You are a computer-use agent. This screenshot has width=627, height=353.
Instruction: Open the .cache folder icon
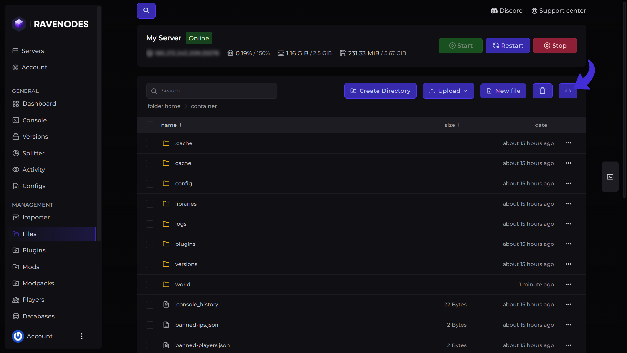coord(166,143)
